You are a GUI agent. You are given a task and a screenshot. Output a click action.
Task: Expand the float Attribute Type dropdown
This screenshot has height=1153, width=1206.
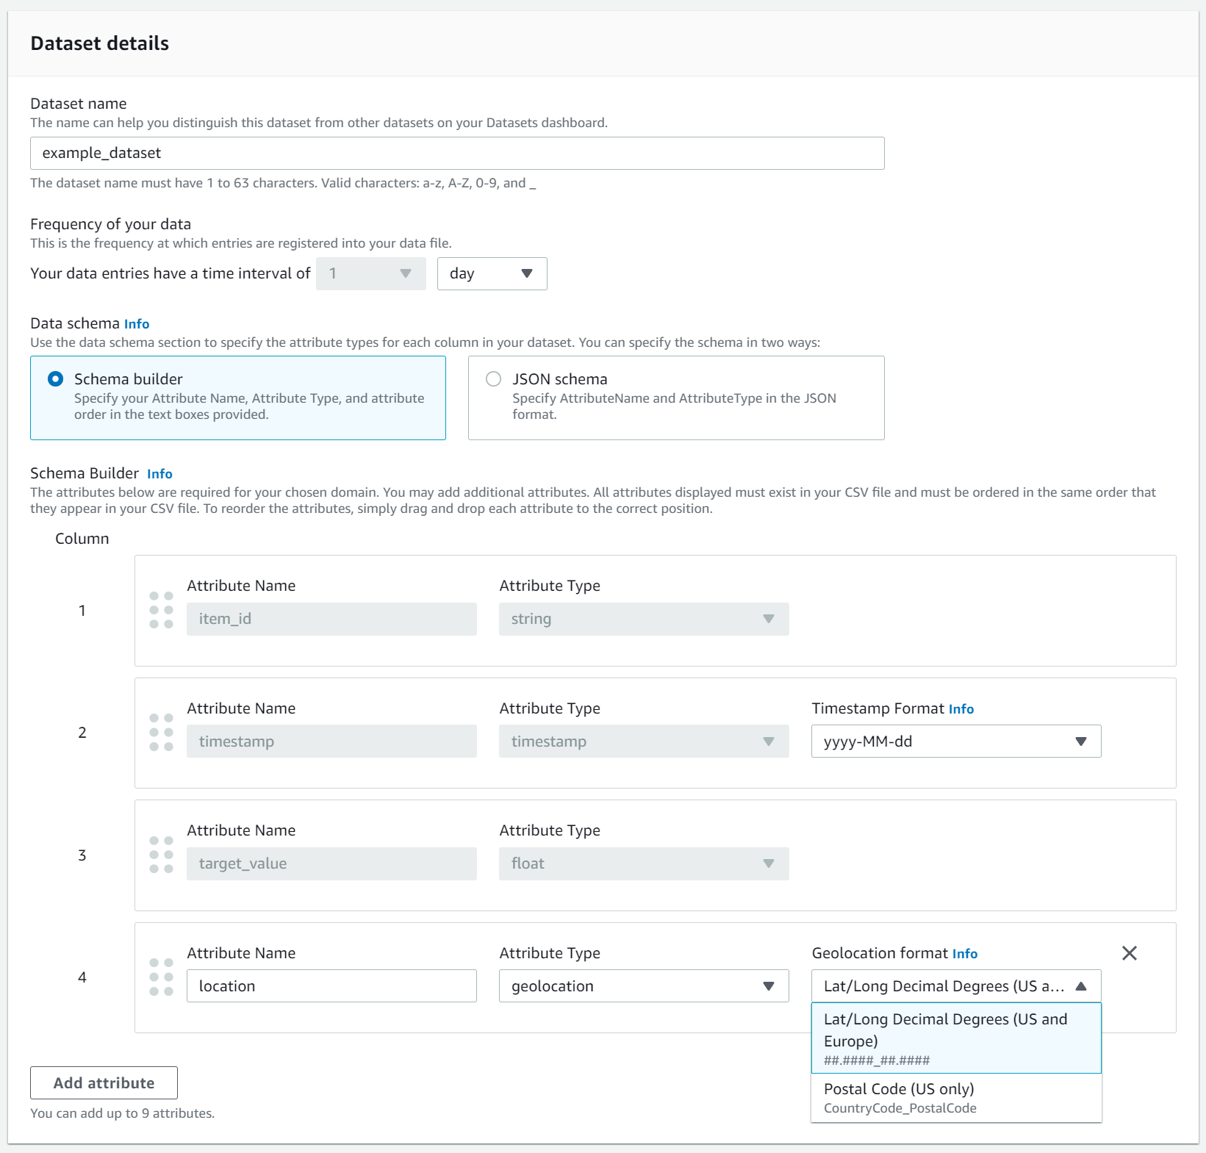click(x=767, y=863)
